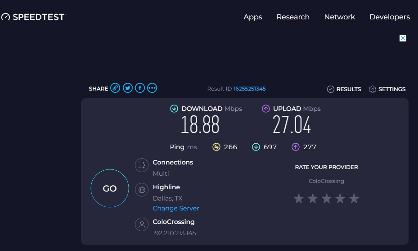Screen dimensions: 418x251
Task: Click the download latency icon next to 697
Action: coord(256,147)
